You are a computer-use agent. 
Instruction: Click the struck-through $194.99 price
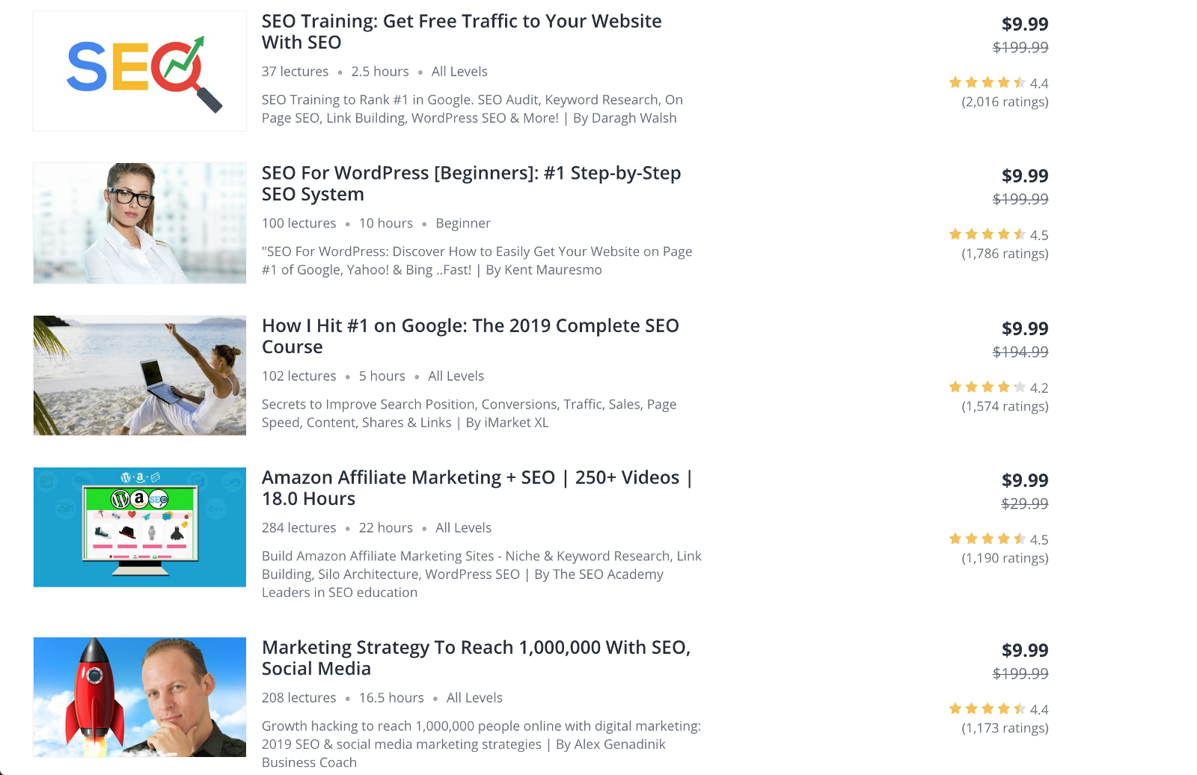point(1020,352)
